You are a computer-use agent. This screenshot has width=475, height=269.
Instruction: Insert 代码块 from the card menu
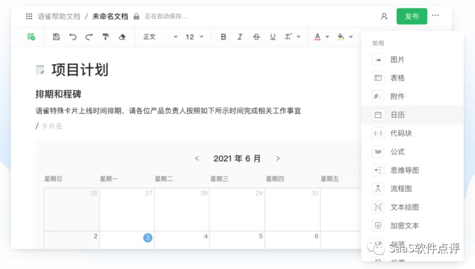pyautogui.click(x=412, y=133)
